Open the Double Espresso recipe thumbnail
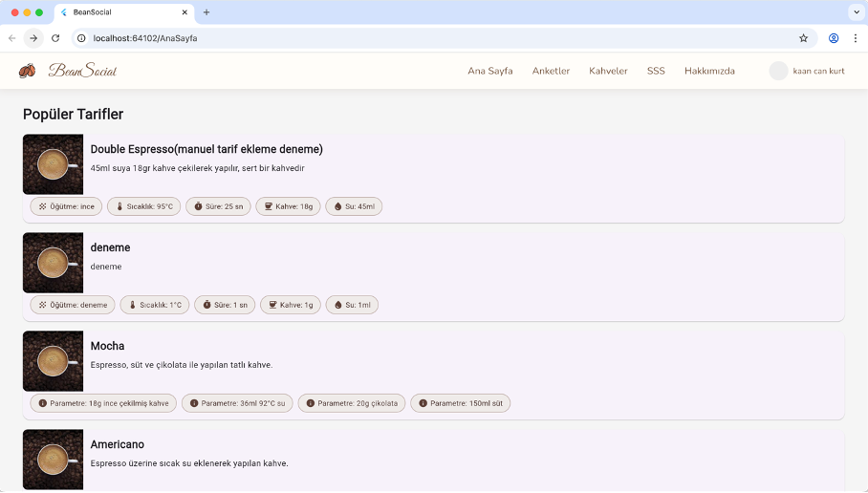This screenshot has height=493, width=868. [x=54, y=164]
